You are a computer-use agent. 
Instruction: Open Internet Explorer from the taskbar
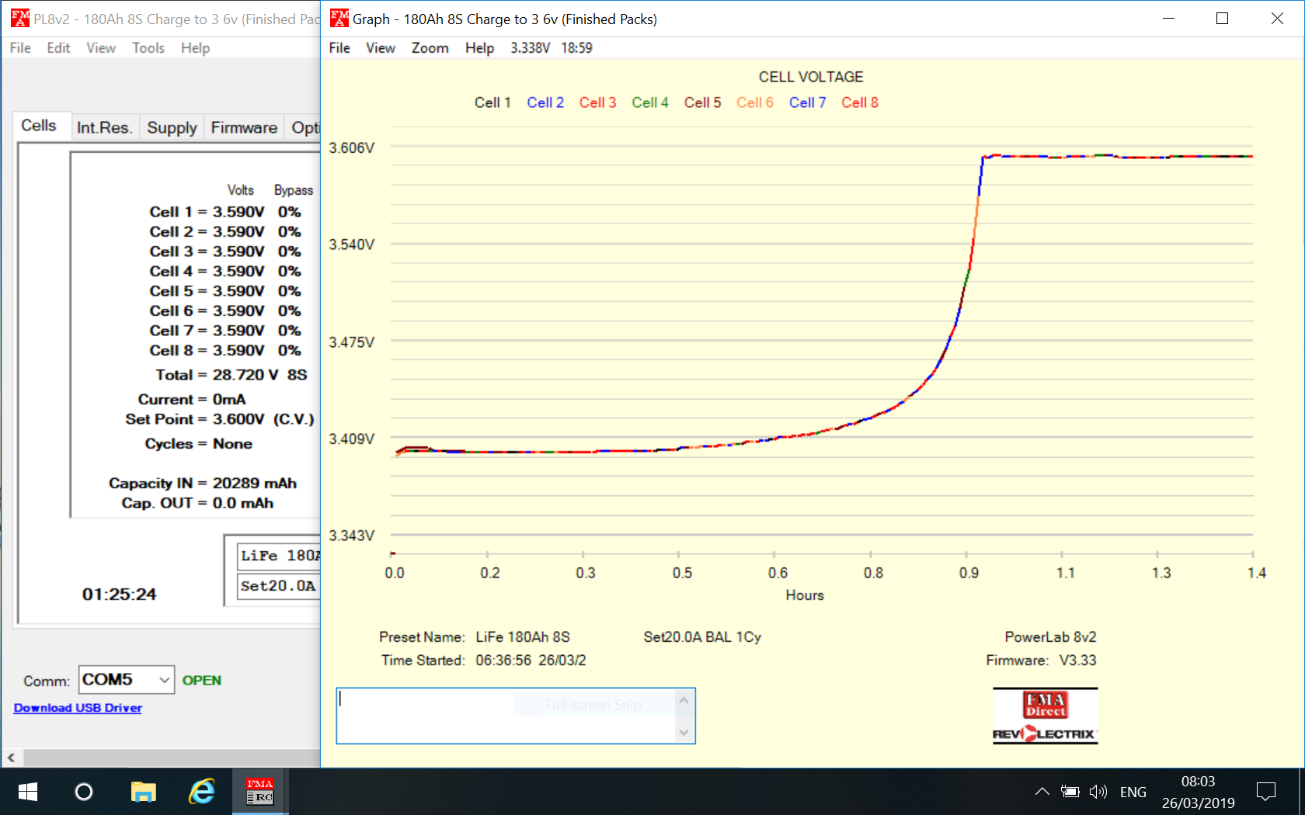pos(202,792)
